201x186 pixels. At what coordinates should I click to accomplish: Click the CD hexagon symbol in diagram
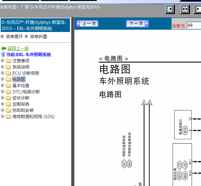[179, 165]
